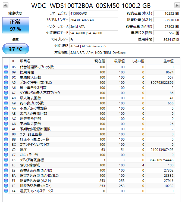The image size is (182, 202).
Task: Click the interface field Serial ATA
Action: pos(94,27)
